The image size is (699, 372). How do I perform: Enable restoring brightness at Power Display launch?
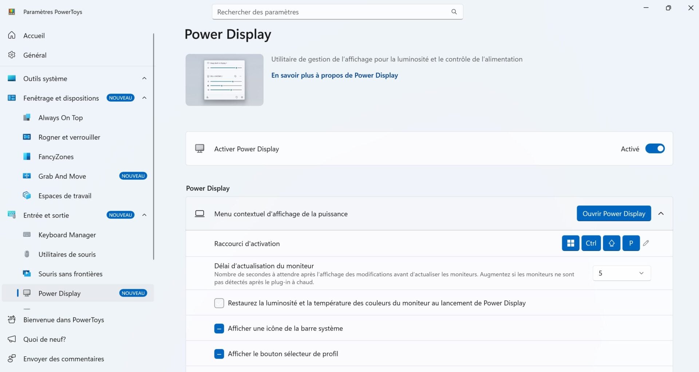pyautogui.click(x=219, y=303)
